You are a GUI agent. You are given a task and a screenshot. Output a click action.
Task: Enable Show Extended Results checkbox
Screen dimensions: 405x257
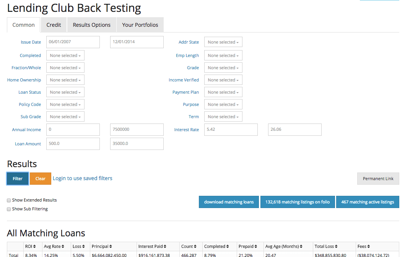pos(9,200)
